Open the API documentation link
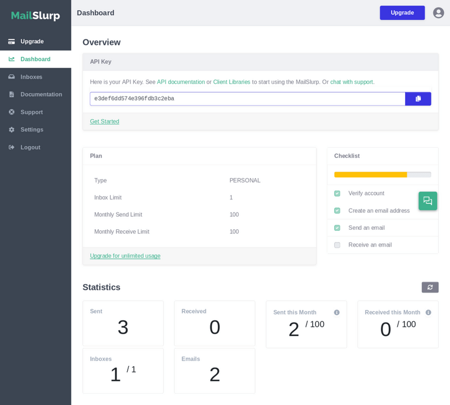This screenshot has height=405, width=450. pos(181,82)
